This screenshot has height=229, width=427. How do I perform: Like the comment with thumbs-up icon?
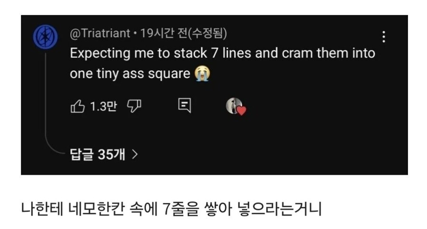tap(77, 107)
